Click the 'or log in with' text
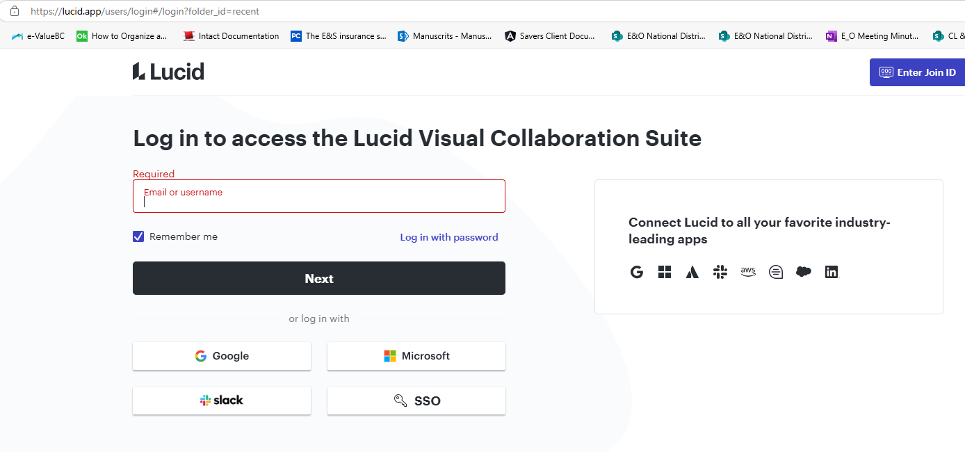This screenshot has width=965, height=452. click(319, 318)
